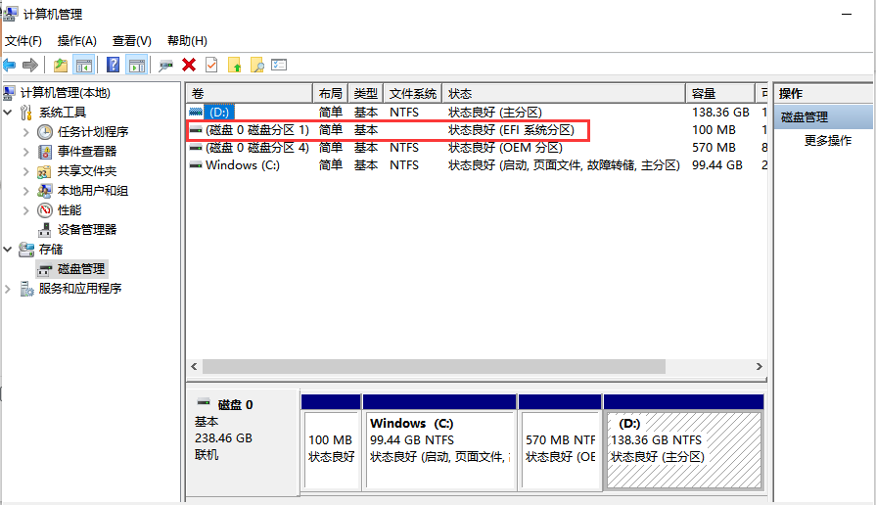Open the 操作(A) menu
This screenshot has height=505, width=876.
point(76,40)
